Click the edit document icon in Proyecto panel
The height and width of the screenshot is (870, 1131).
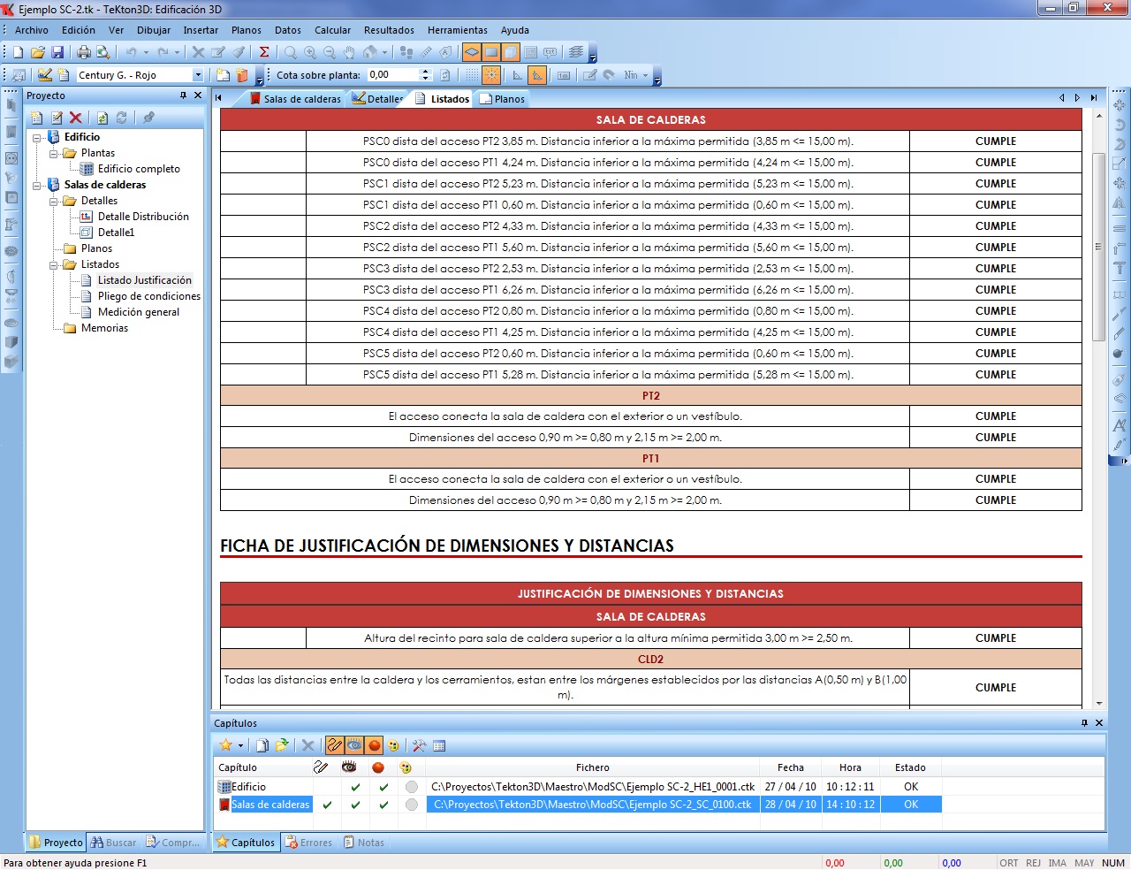pos(57,117)
